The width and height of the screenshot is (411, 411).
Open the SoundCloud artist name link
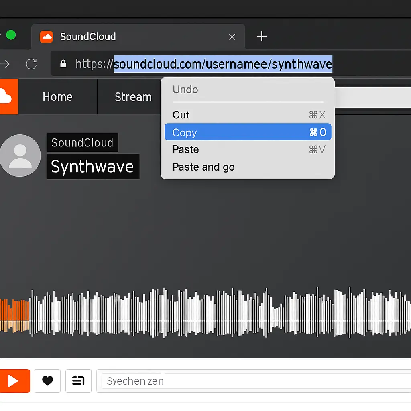(82, 142)
